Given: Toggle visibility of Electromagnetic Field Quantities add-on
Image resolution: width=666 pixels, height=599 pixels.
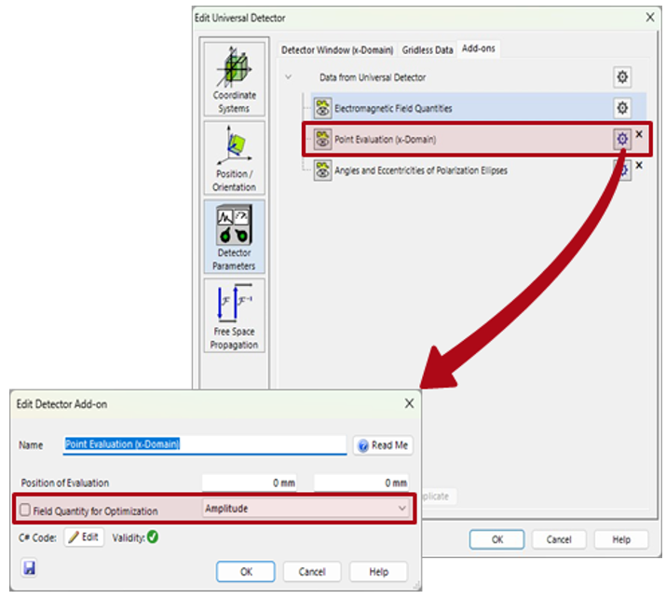Looking at the screenshot, I should 322,108.
